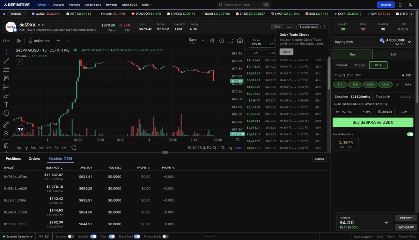Select the chart patterns tool
Viewport: 419px width, 240px height.
pyautogui.click(x=6, y=78)
